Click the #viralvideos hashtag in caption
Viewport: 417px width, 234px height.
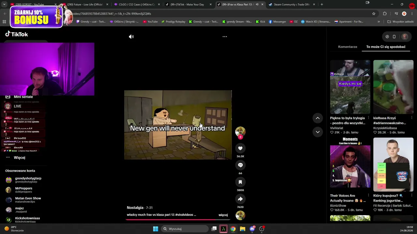[184, 215]
